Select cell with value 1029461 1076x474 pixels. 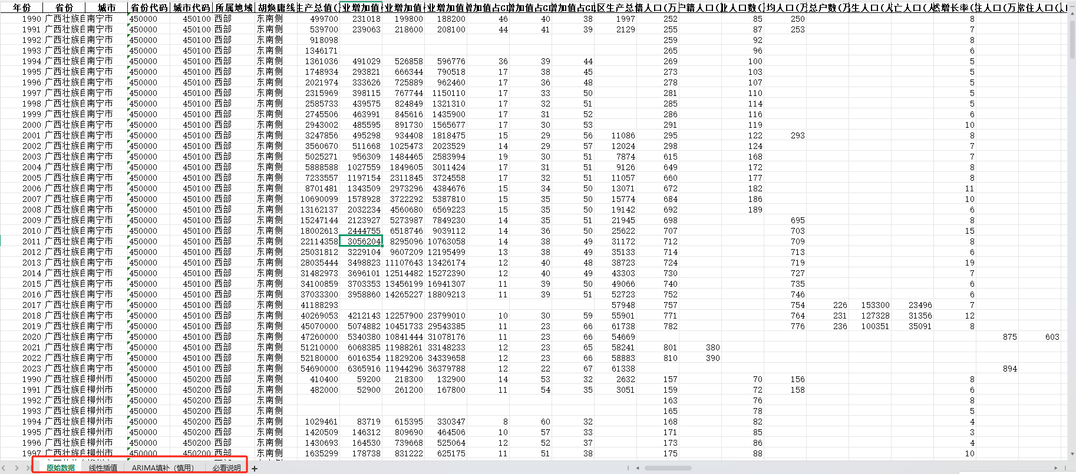[x=319, y=422]
